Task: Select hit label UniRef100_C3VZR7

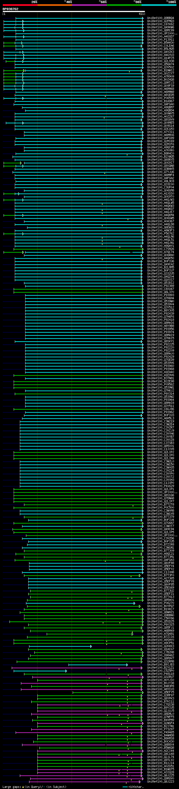Action: [160, 427]
